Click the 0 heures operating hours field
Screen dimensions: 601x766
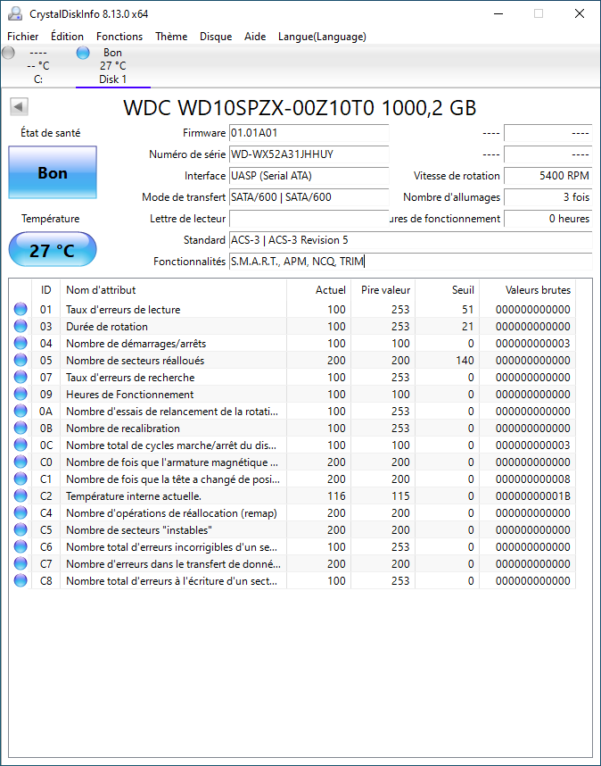tap(547, 219)
